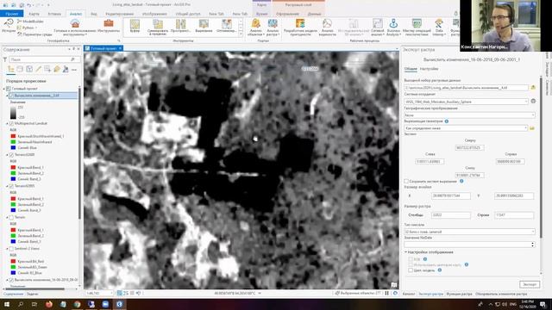
Task: Open the Feature Analysis portal menu
Action: pyautogui.click(x=255, y=28)
